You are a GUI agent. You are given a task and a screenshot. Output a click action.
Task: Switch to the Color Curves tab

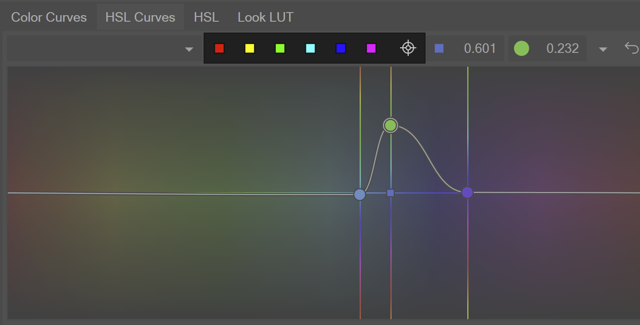[x=49, y=17]
